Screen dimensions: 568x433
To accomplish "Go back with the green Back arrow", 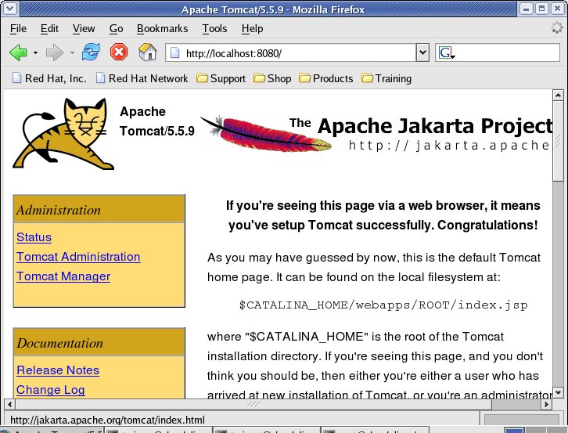I will [x=18, y=53].
